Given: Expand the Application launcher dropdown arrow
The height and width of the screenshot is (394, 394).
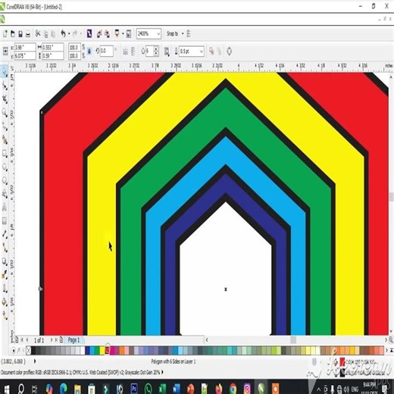Looking at the screenshot, I should (123, 33).
